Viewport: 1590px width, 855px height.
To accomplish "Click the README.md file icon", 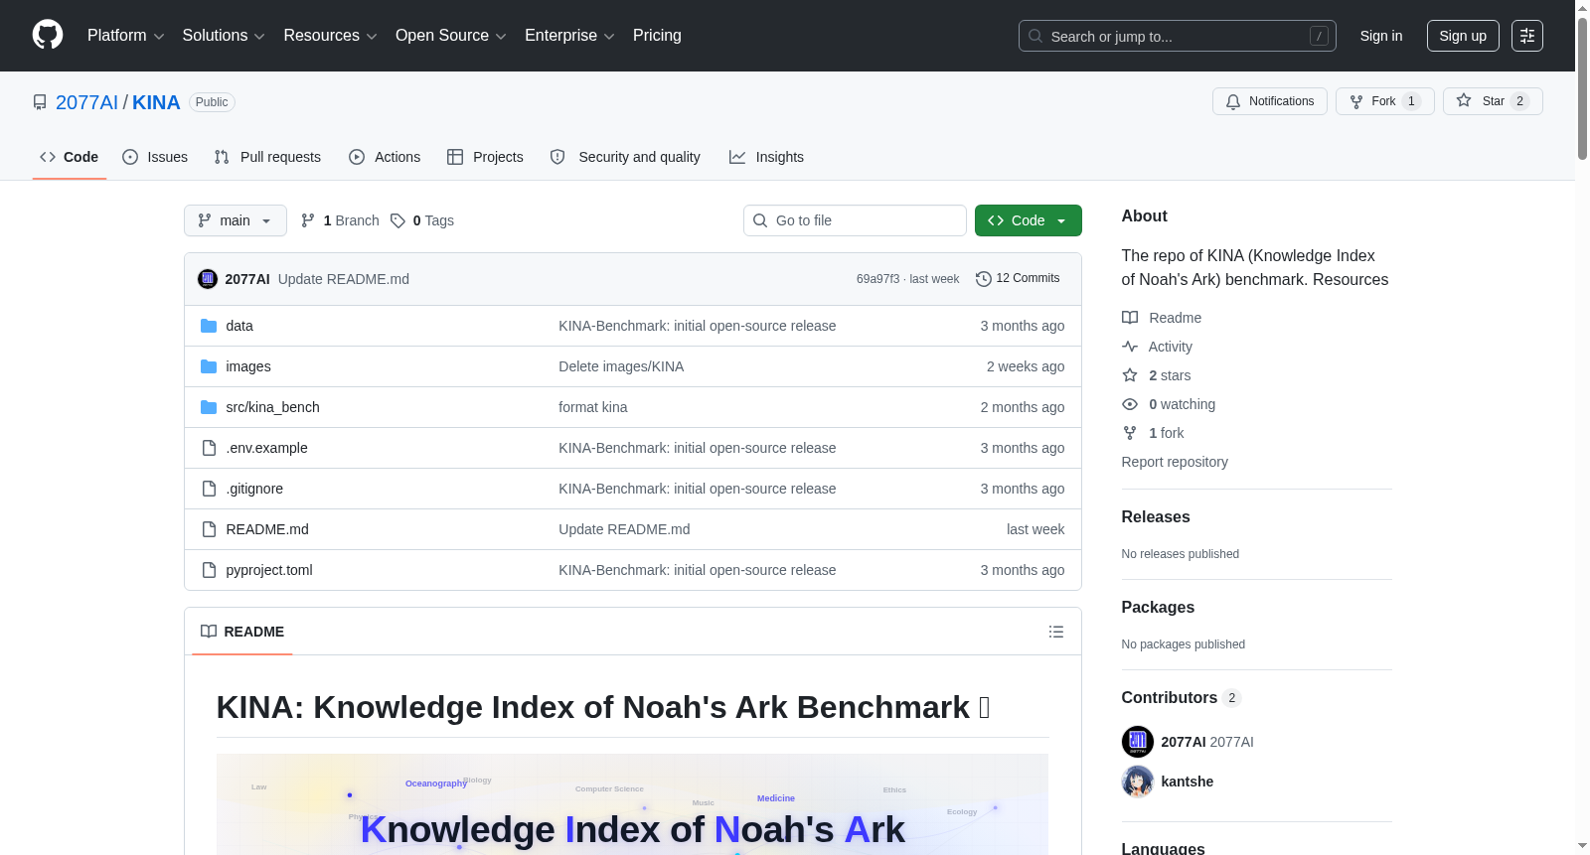I will tap(209, 529).
